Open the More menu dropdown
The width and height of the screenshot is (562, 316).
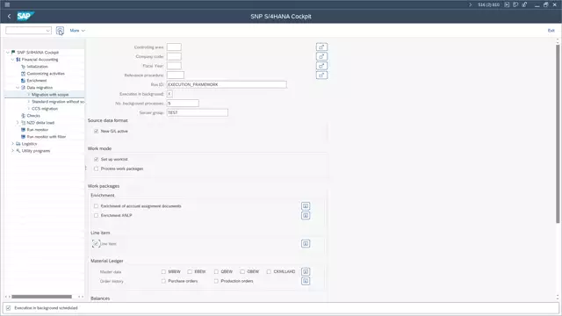[x=77, y=31]
